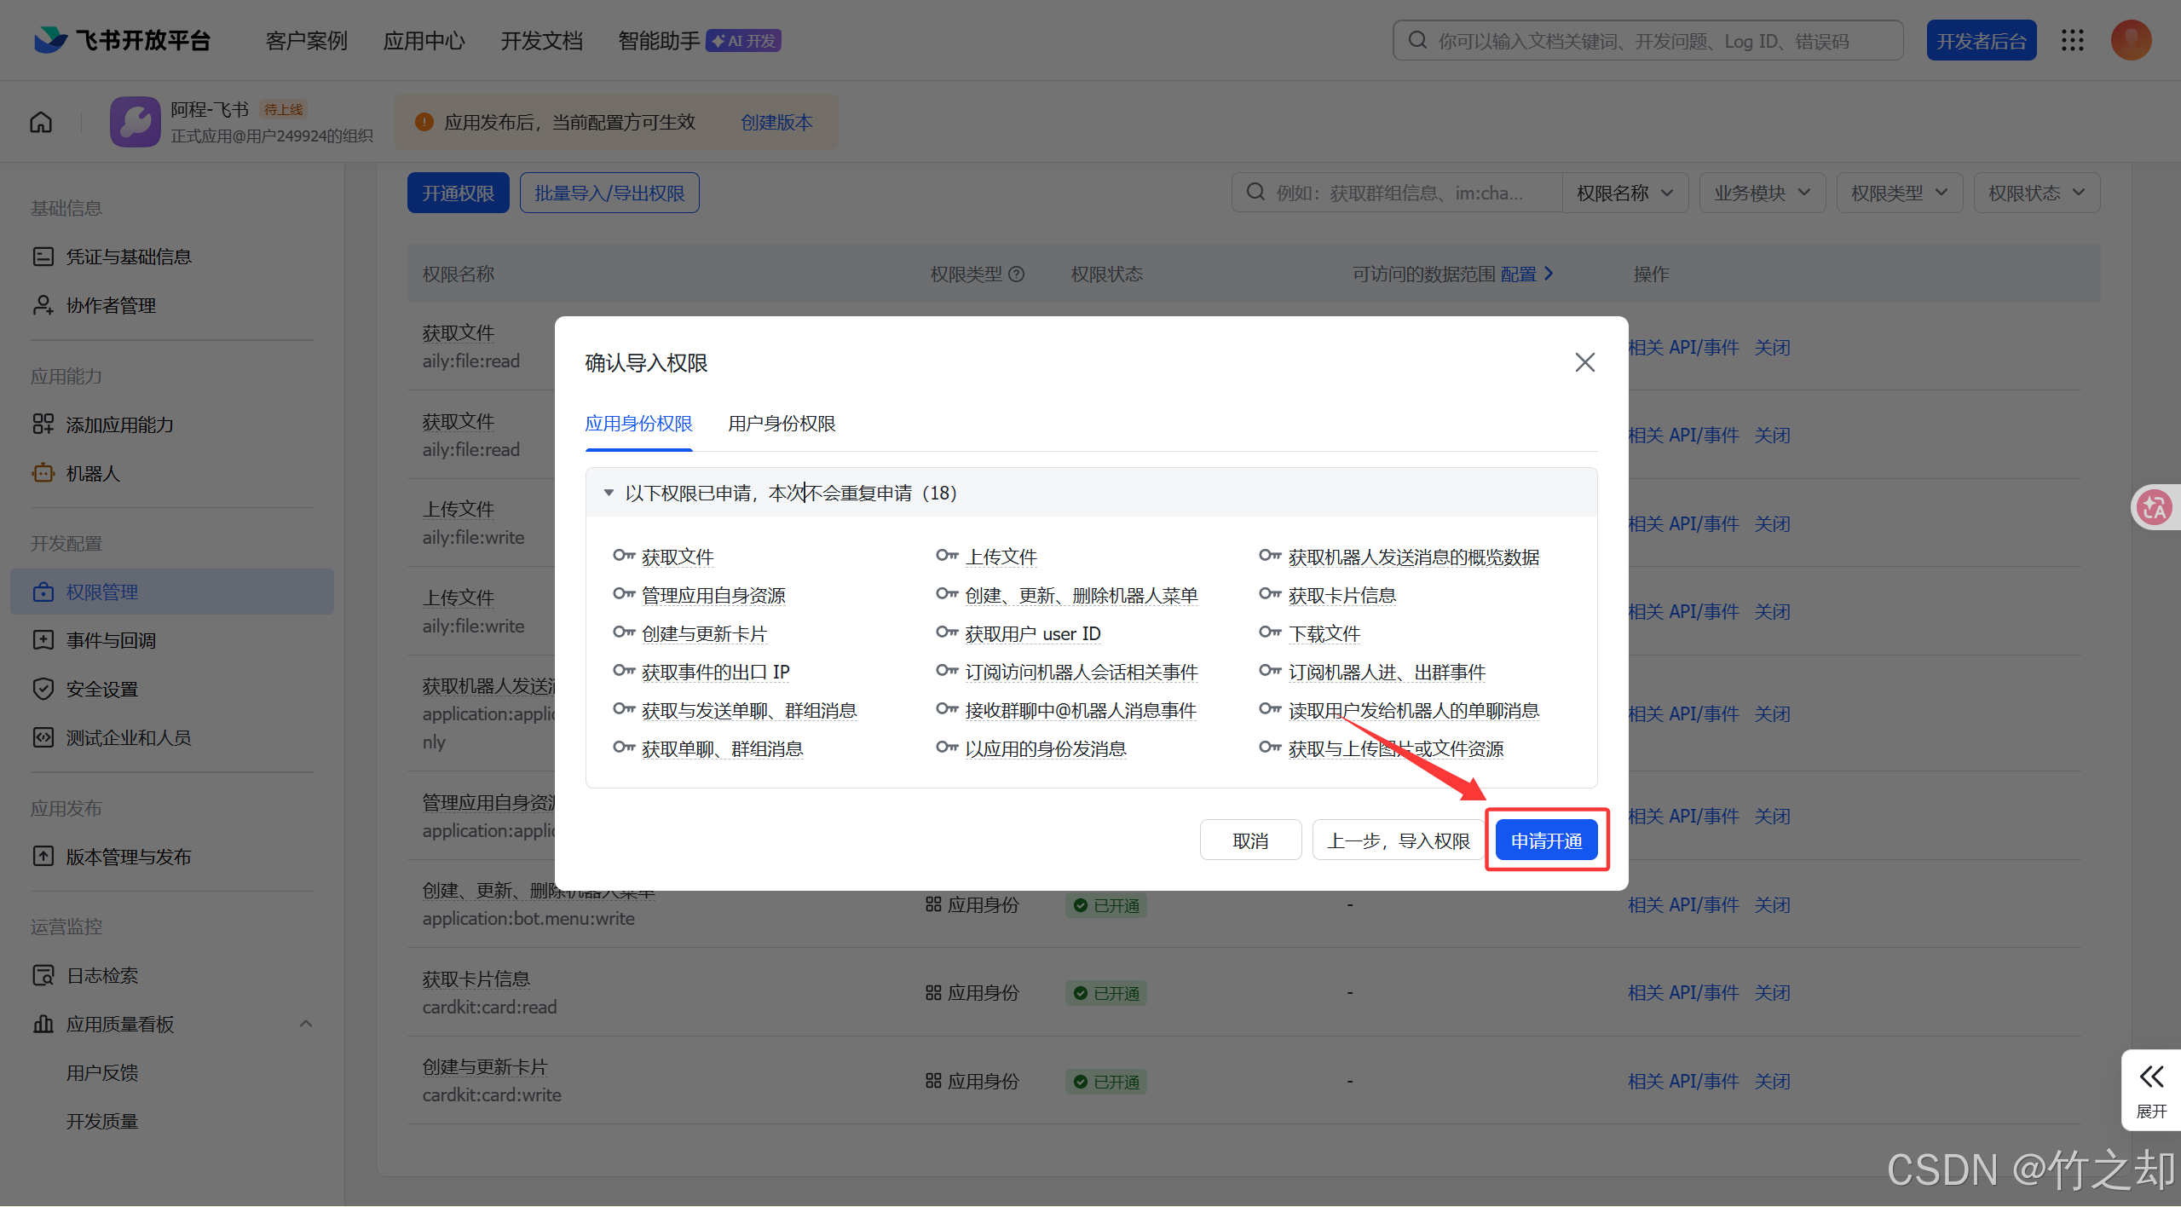Close the 确认导入权限 dialog

click(1584, 362)
